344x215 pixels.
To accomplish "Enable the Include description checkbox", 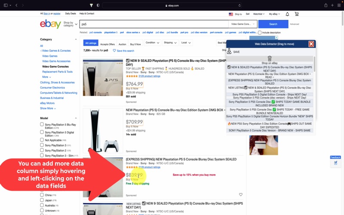I will pos(260,33).
